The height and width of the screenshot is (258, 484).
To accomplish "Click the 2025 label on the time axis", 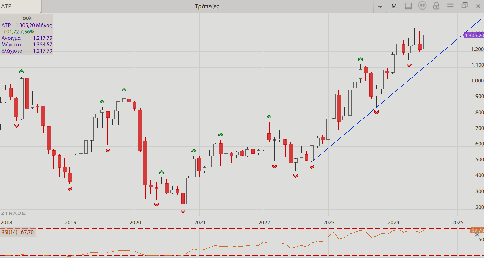I will (457, 223).
